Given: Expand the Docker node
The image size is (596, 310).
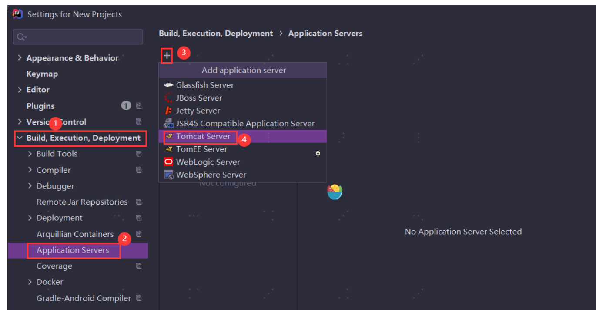Looking at the screenshot, I should 30,282.
